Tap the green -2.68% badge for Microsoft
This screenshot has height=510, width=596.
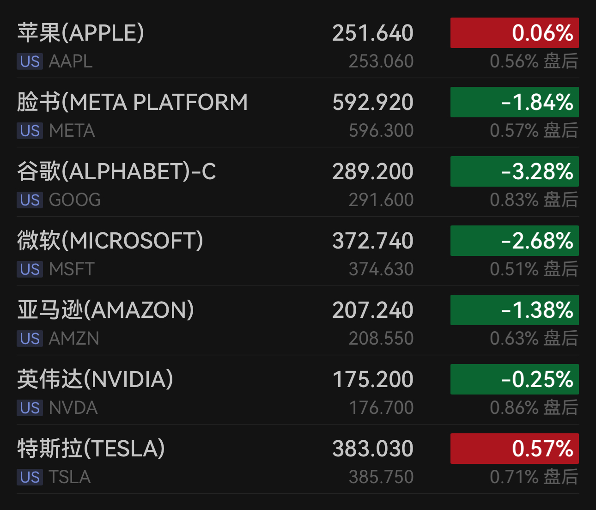point(514,240)
